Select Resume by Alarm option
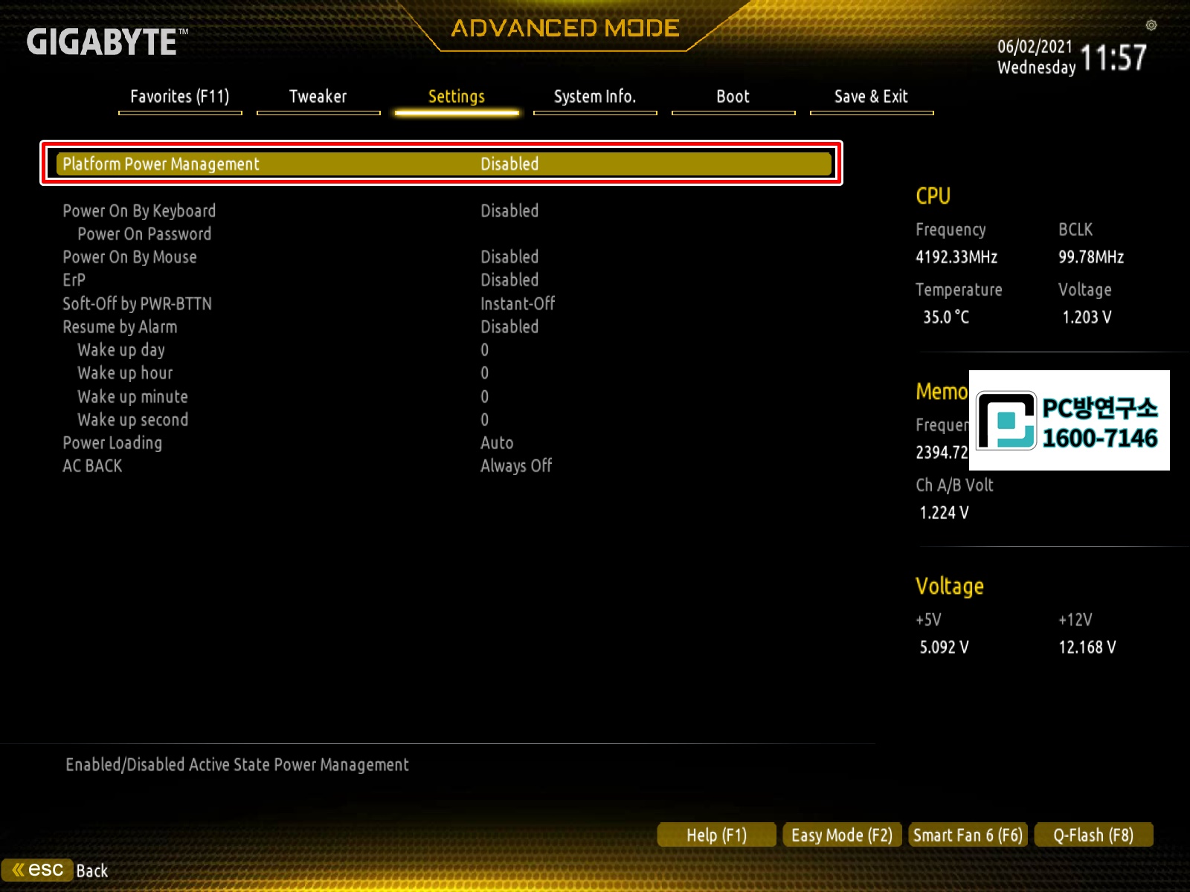Image resolution: width=1190 pixels, height=892 pixels. [x=120, y=327]
